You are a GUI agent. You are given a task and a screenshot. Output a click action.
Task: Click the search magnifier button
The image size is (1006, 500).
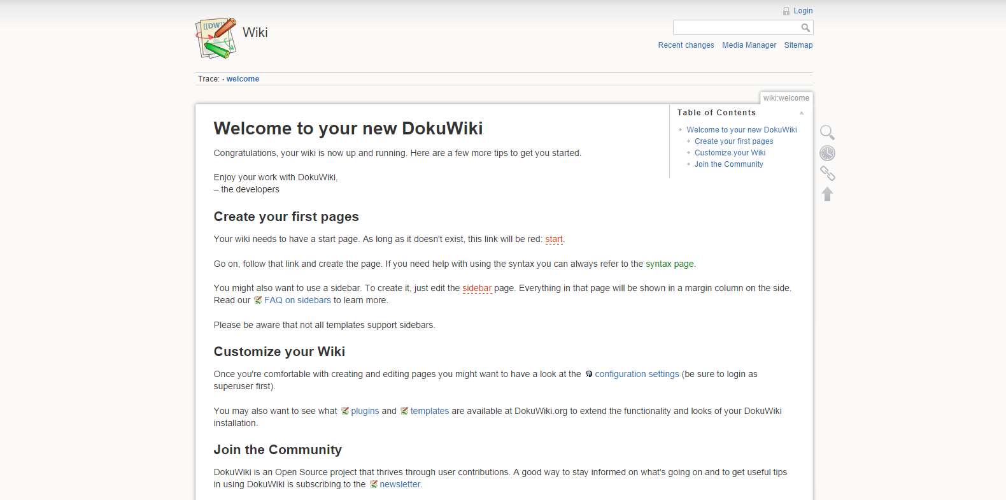pyautogui.click(x=805, y=27)
